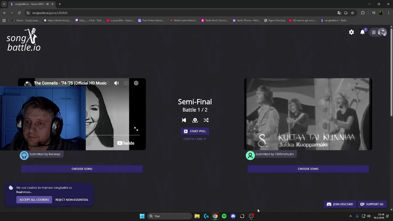Open how to get cross bookmark
The image size is (393, 221).
click(302, 21)
